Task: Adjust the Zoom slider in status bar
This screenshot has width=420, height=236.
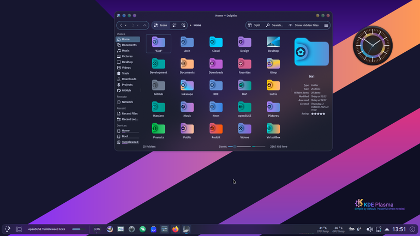Action: click(x=239, y=147)
